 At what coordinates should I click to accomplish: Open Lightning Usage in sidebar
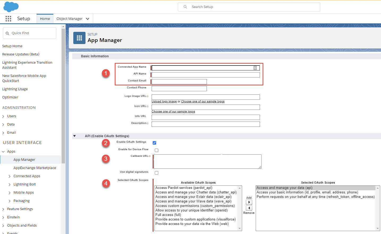[15, 89]
